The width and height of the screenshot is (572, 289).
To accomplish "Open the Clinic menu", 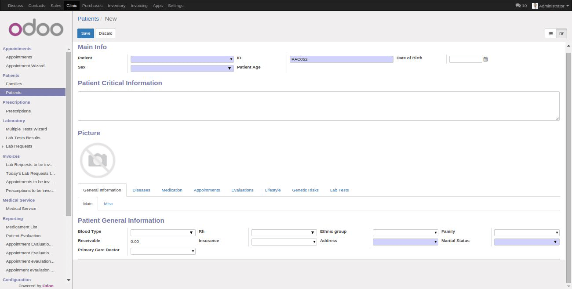I will point(72,6).
